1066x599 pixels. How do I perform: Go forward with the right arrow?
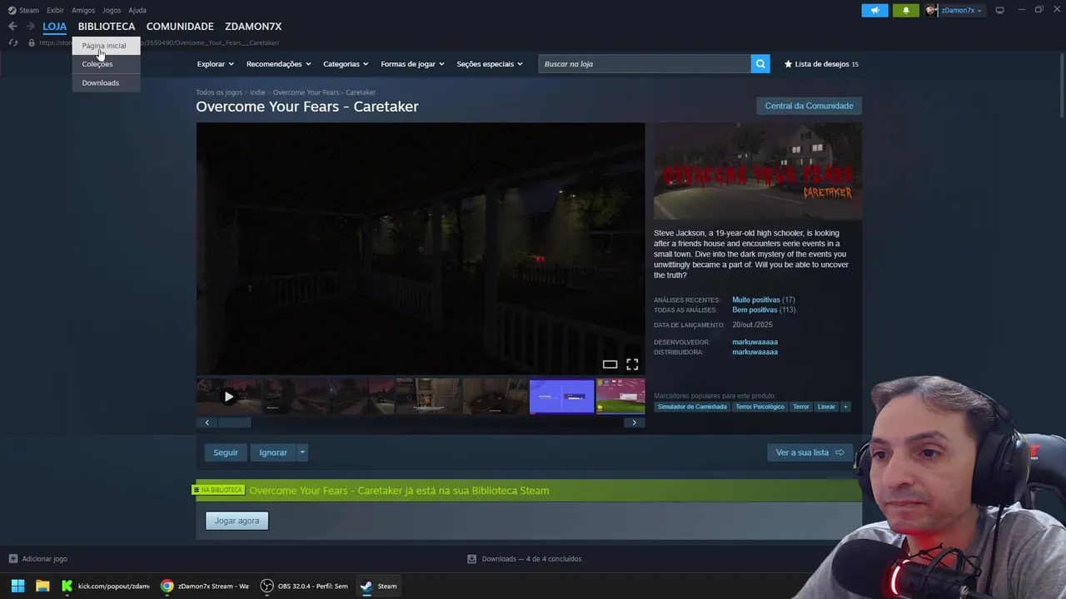tap(31, 27)
